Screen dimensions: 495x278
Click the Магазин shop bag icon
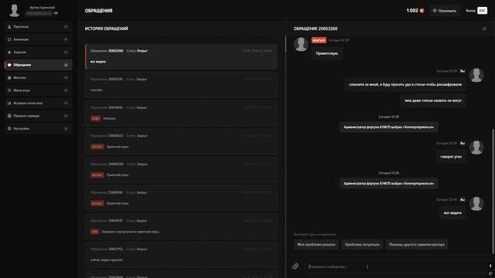click(9, 77)
